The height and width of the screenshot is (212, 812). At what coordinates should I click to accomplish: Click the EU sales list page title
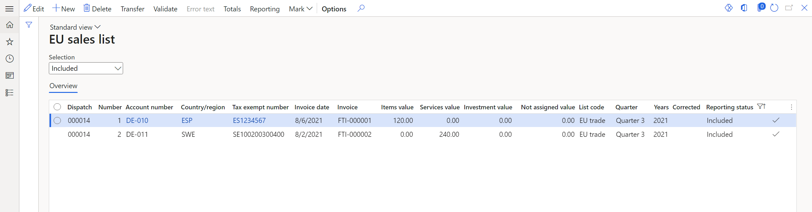[82, 39]
